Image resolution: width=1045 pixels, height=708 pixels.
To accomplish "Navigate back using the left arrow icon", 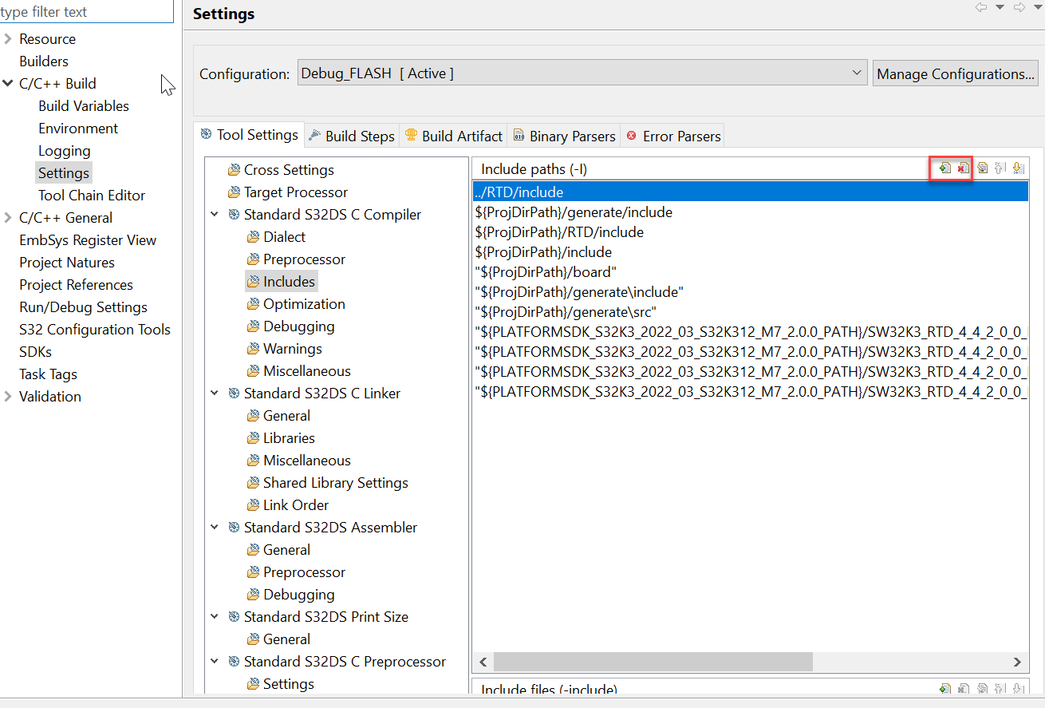I will (982, 7).
